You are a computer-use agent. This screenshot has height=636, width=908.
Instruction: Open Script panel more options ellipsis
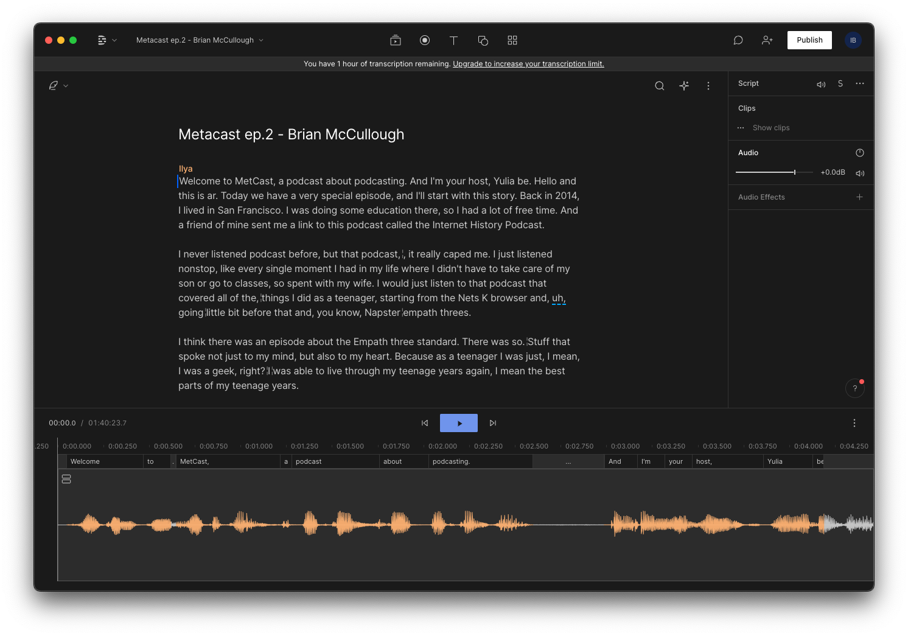[x=860, y=83]
